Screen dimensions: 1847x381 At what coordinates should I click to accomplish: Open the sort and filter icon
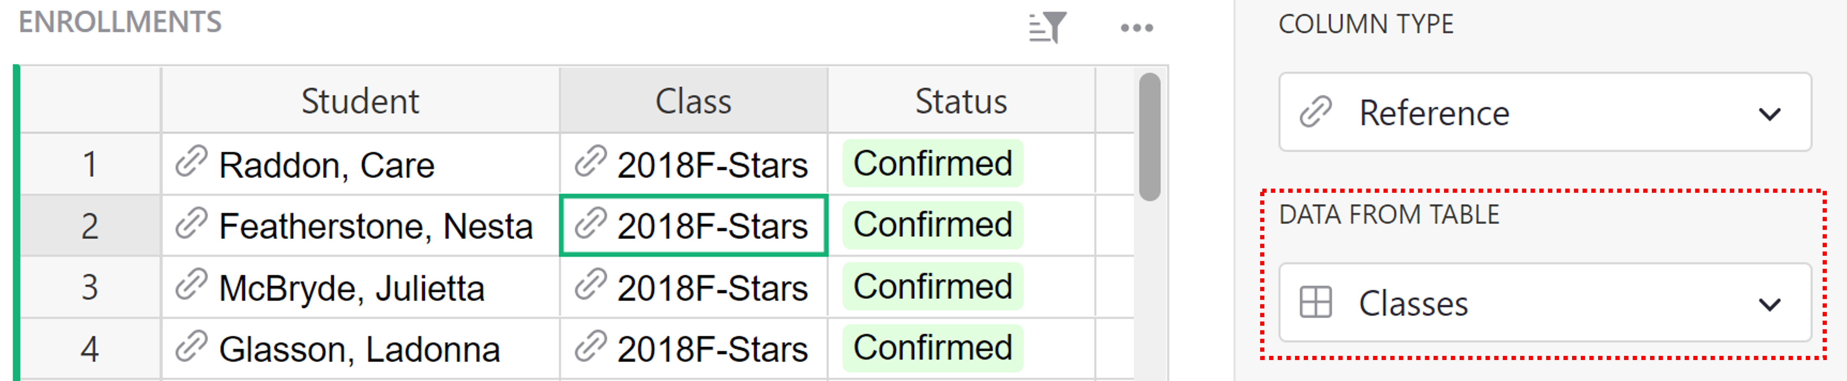tap(1047, 28)
